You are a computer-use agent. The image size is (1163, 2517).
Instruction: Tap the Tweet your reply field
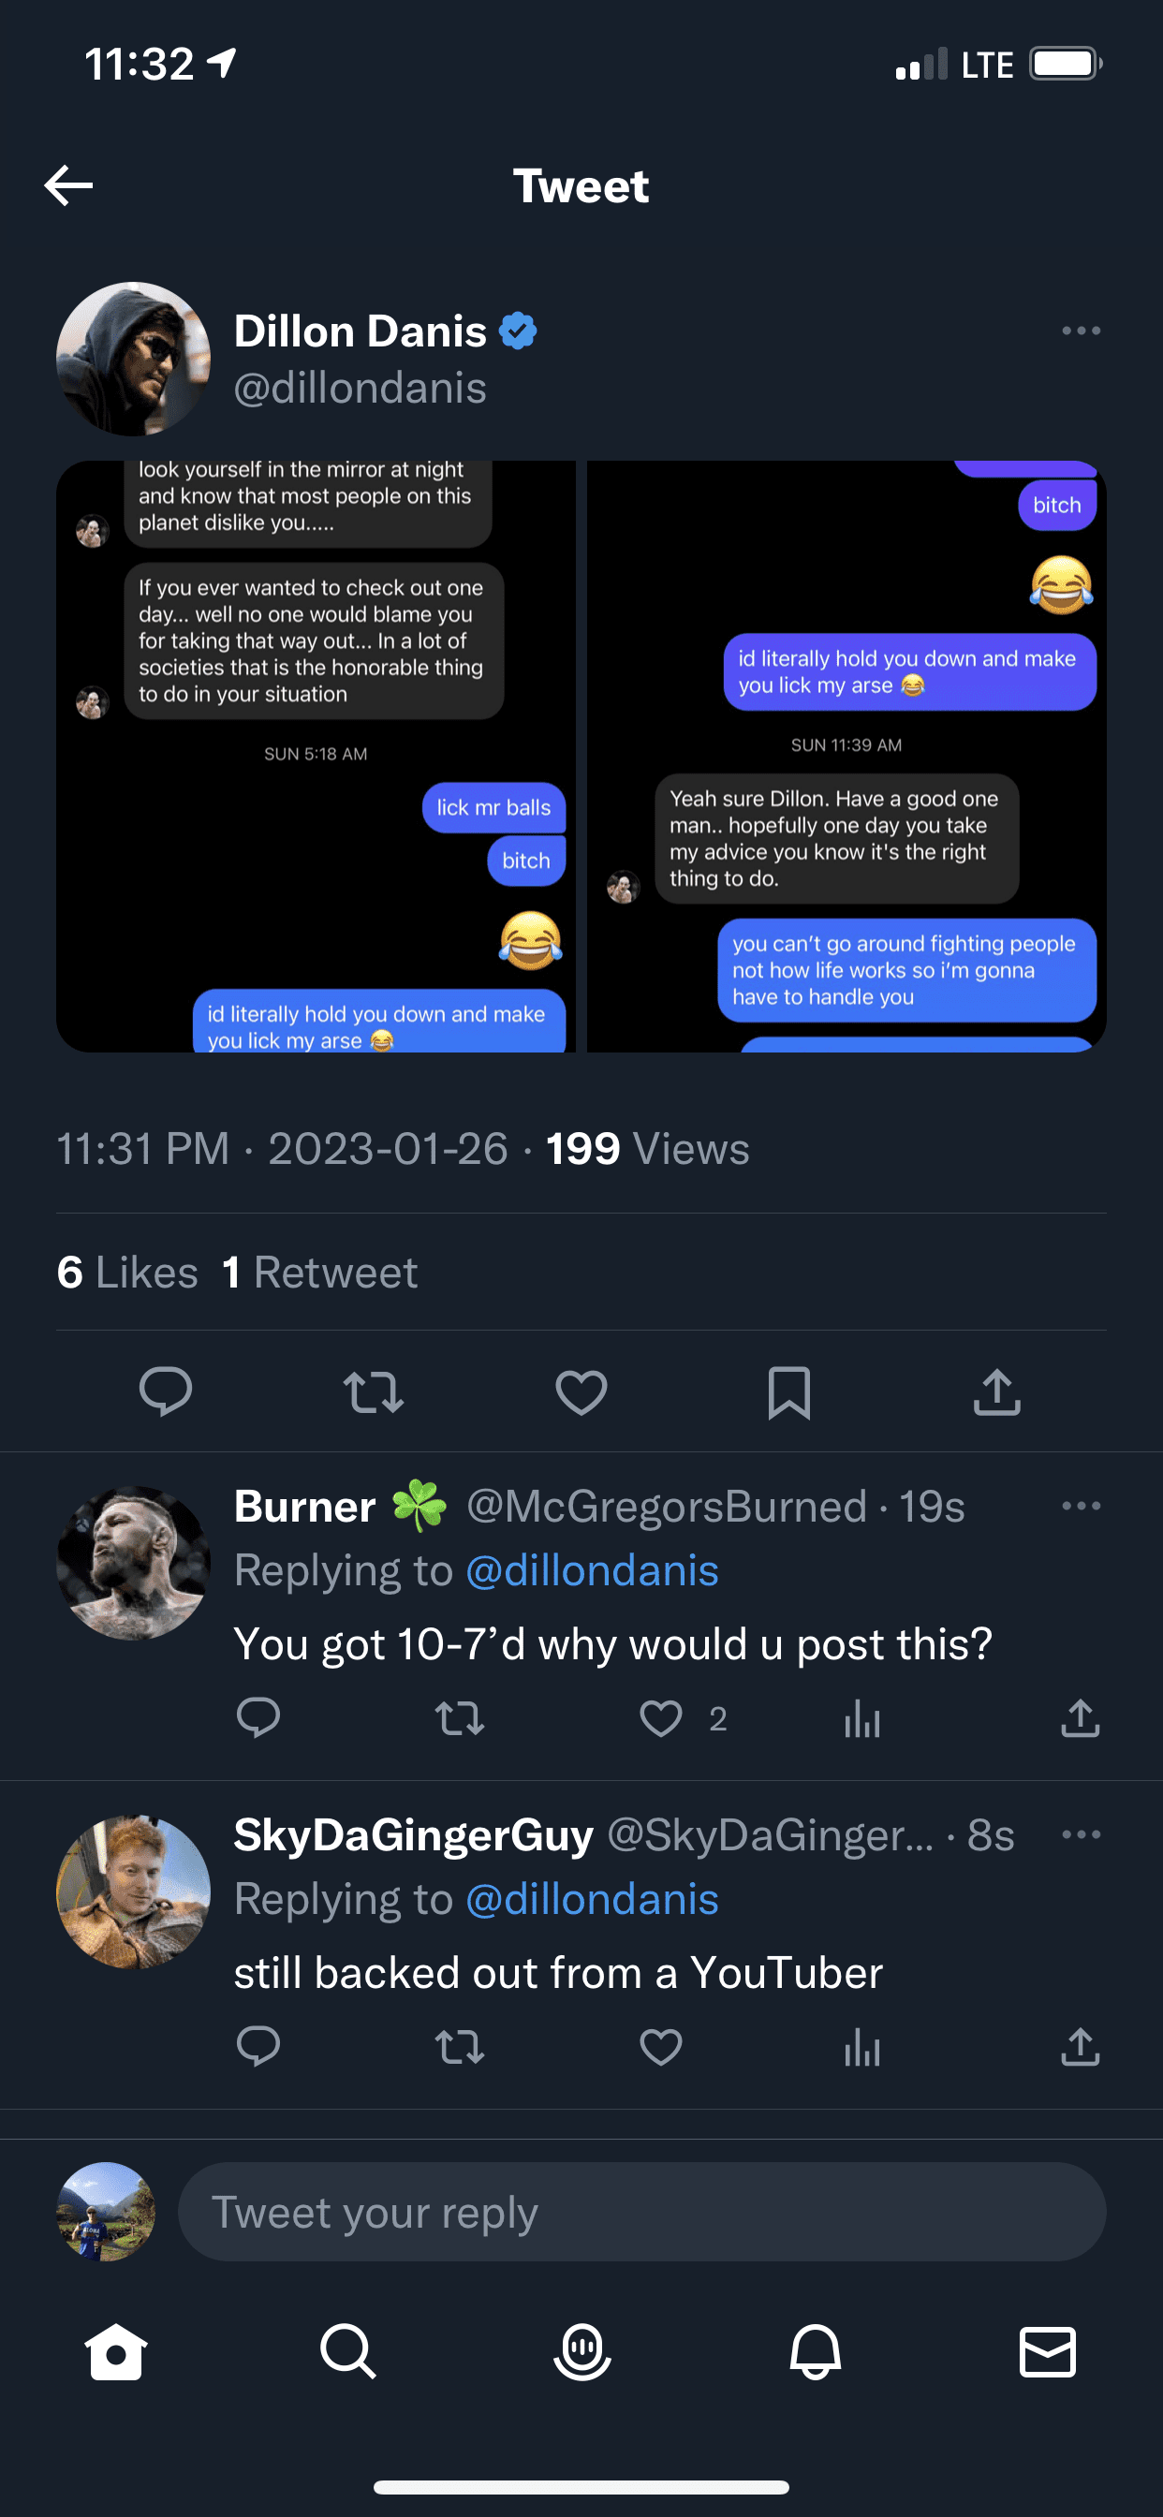point(641,2212)
